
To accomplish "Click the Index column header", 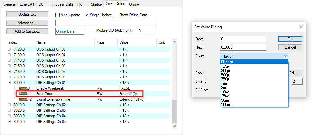I will pyautogui.click(x=21, y=42).
